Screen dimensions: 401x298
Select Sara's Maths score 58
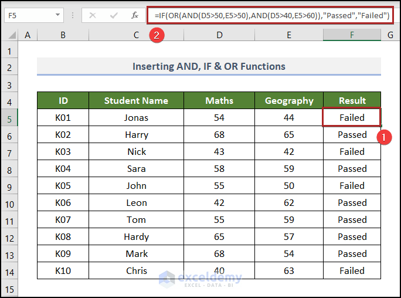coord(219,168)
